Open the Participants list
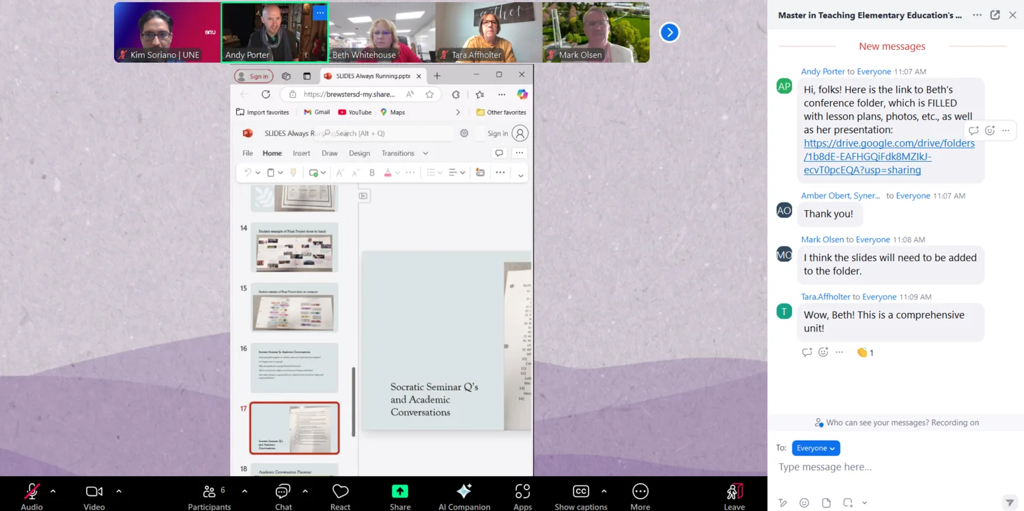The width and height of the screenshot is (1024, 511). coord(210,492)
